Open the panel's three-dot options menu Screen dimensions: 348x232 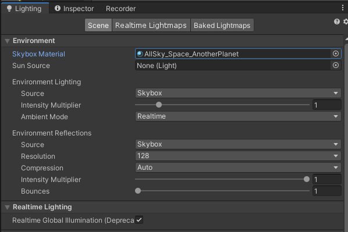343,8
